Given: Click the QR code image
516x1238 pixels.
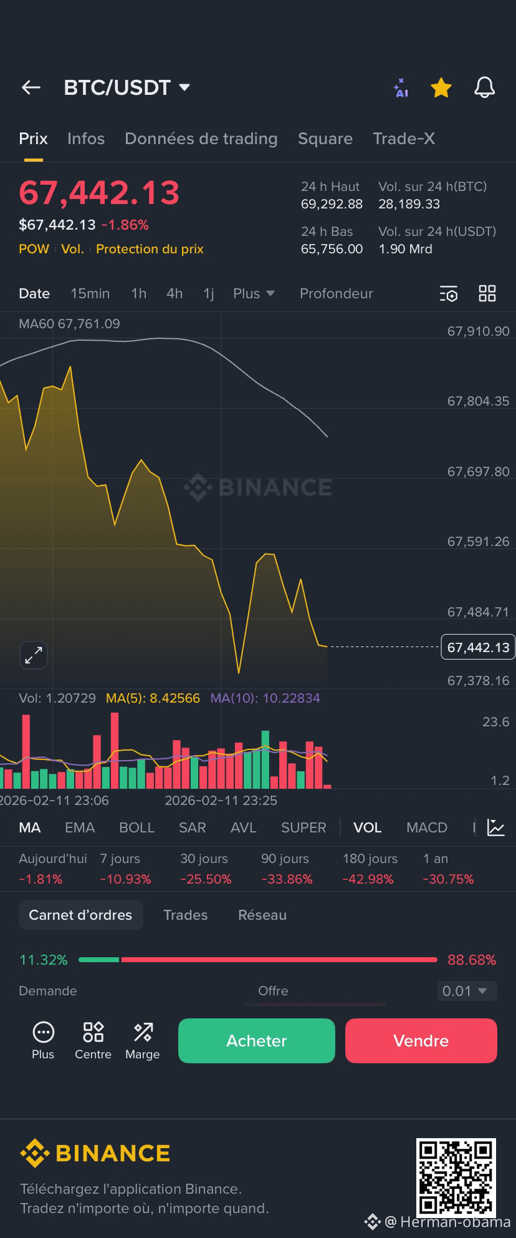Looking at the screenshot, I should (x=456, y=1177).
